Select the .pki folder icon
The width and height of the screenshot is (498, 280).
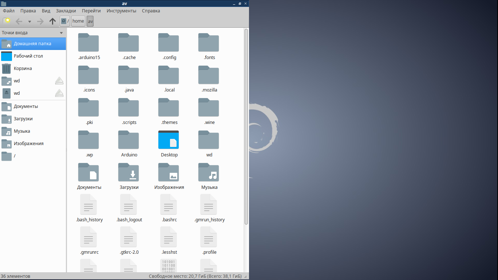[x=88, y=108]
